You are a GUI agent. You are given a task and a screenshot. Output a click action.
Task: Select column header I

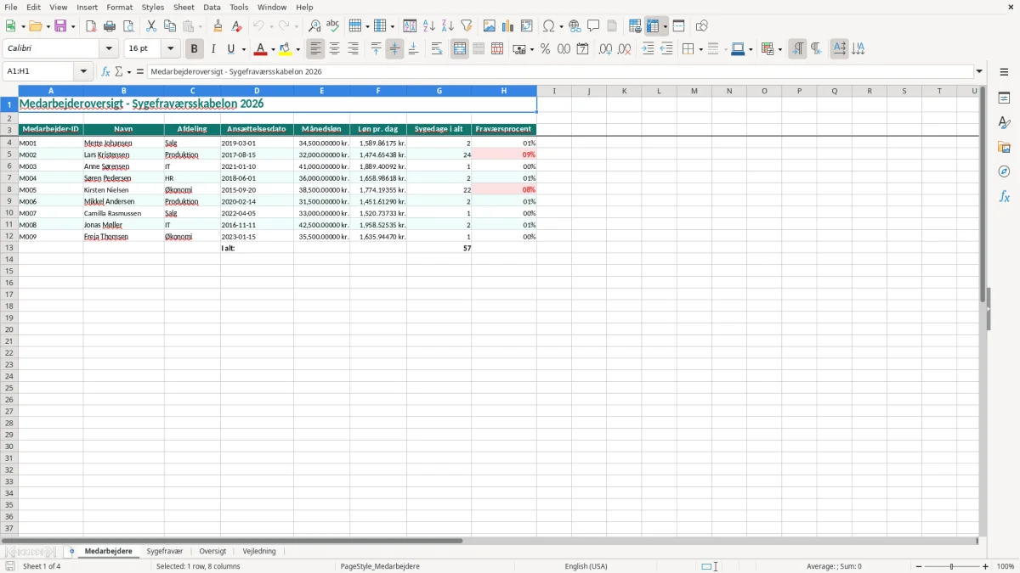(554, 91)
